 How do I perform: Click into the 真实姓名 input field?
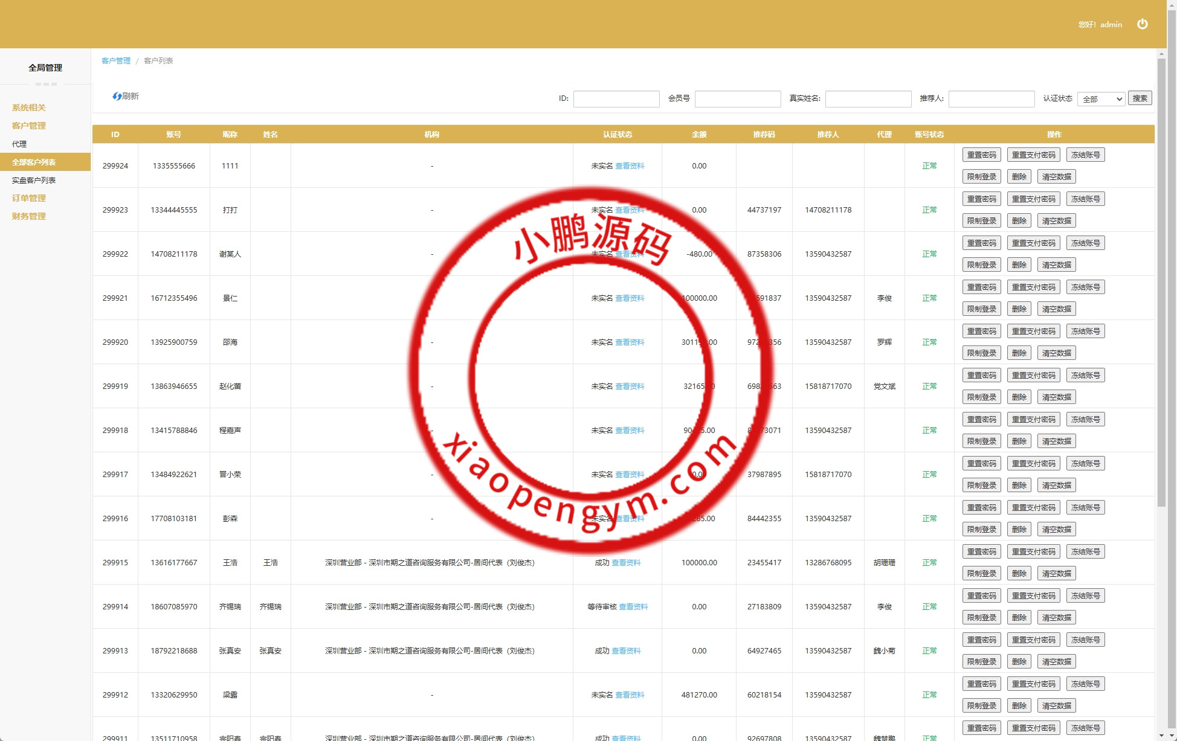(868, 99)
